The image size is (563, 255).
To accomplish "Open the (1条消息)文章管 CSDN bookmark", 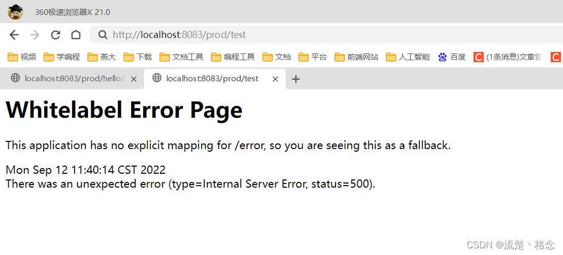I will (x=508, y=57).
